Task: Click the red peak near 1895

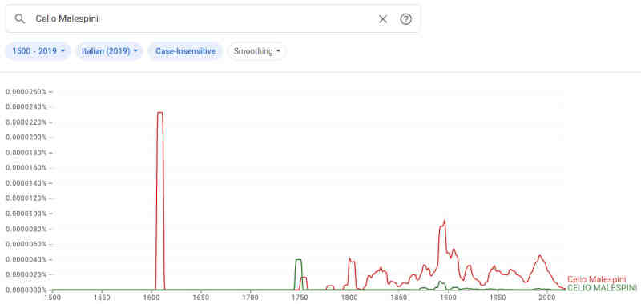Action: (x=444, y=221)
